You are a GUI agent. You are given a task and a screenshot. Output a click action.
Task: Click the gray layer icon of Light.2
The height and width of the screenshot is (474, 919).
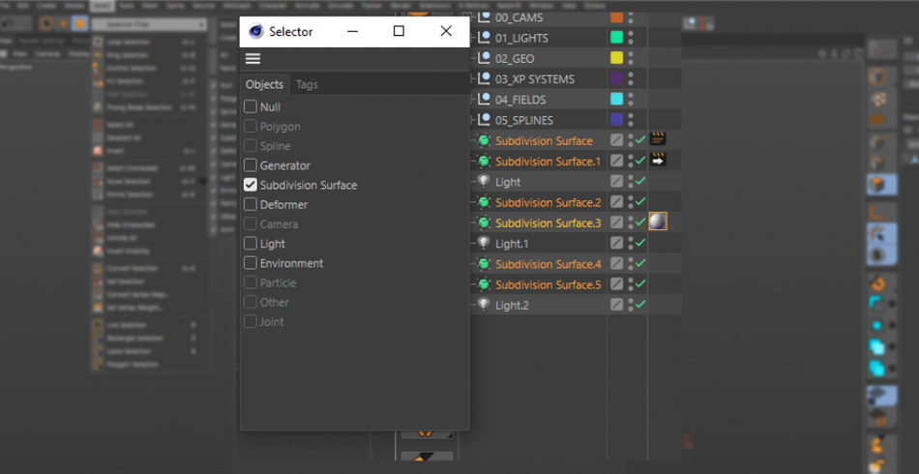click(616, 305)
